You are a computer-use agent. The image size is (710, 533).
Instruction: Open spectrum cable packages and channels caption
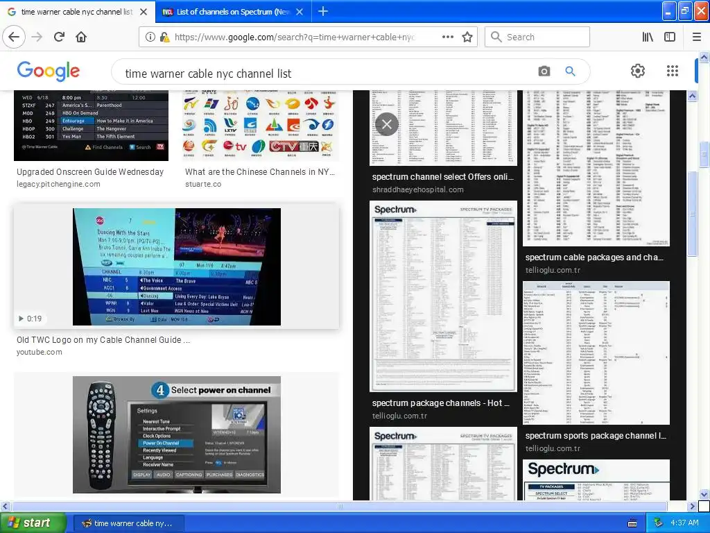(x=594, y=257)
